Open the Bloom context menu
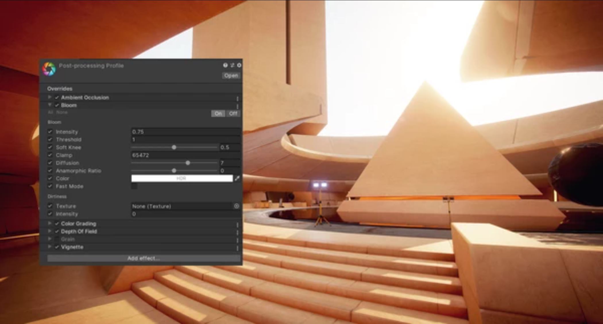The height and width of the screenshot is (324, 603). [237, 105]
